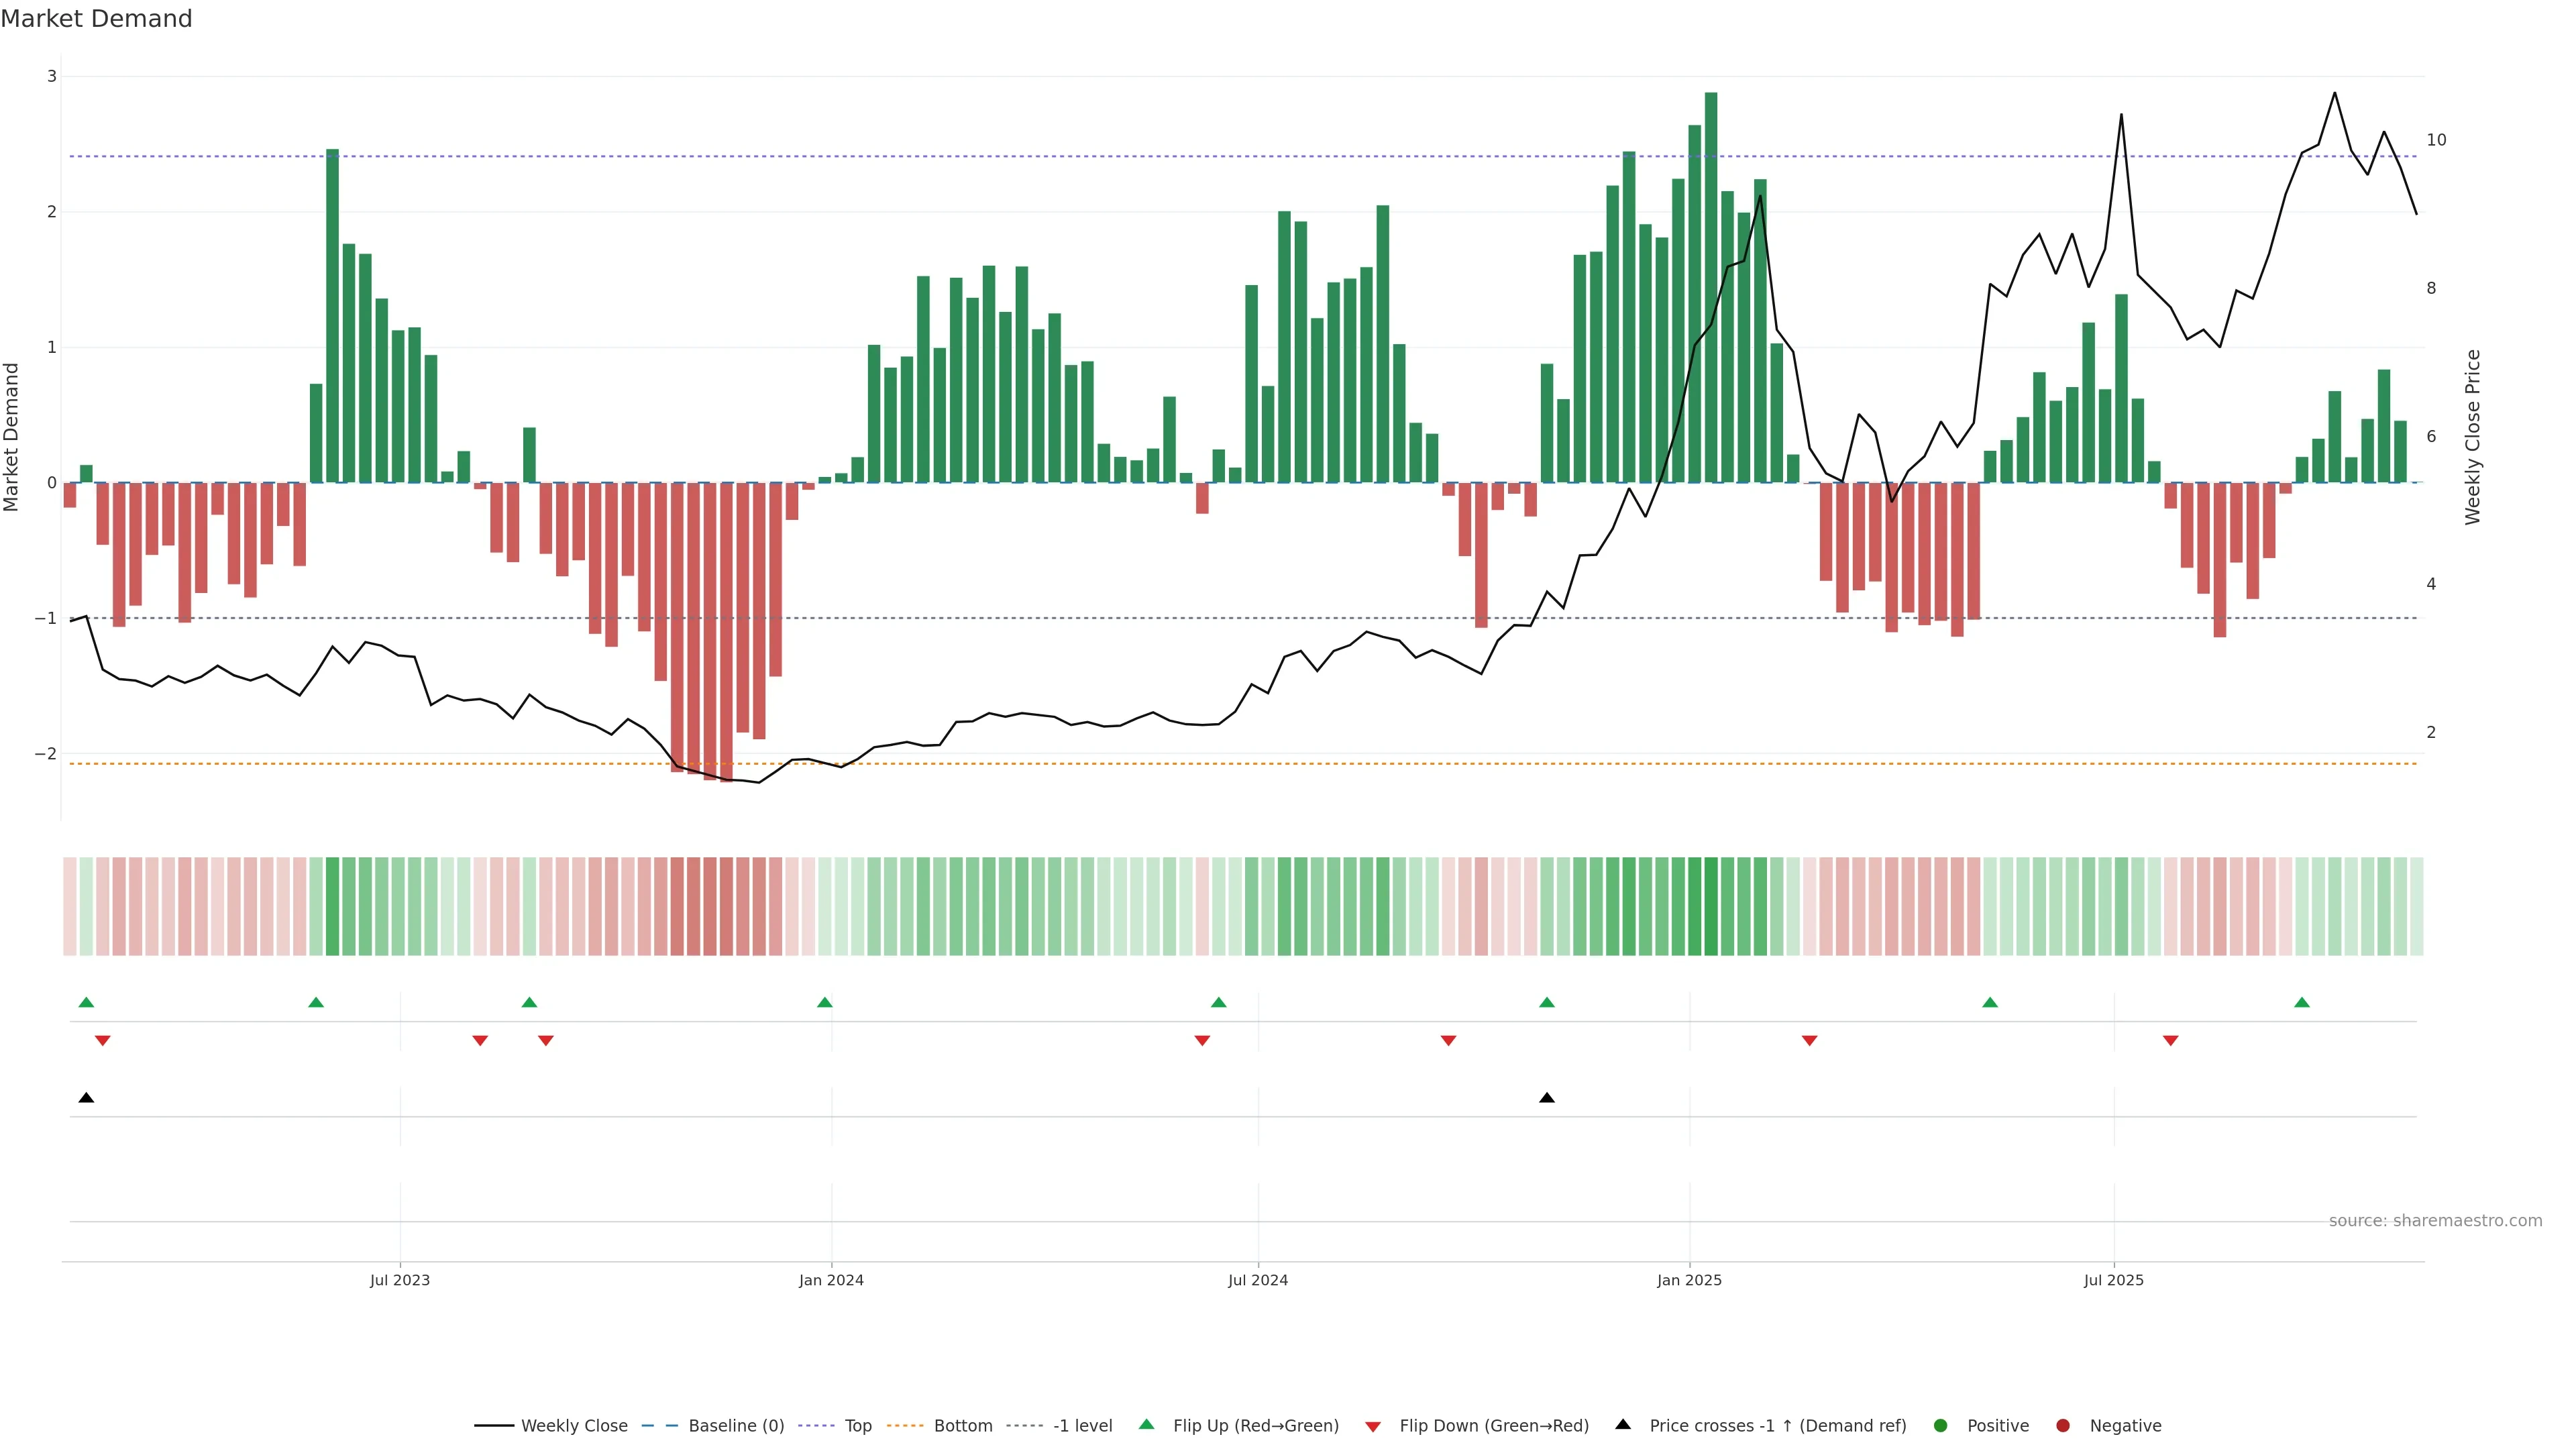The image size is (2576, 1449).
Task: Click the red Negative legend dot
Action: coord(2063,1426)
